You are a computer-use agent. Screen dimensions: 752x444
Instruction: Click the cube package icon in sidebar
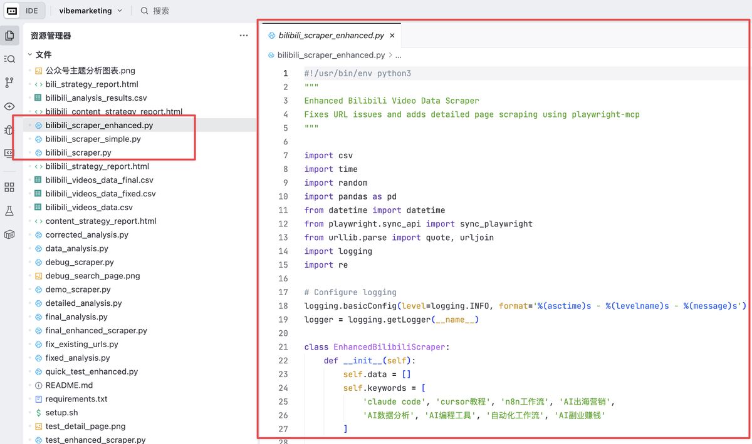tap(9, 235)
